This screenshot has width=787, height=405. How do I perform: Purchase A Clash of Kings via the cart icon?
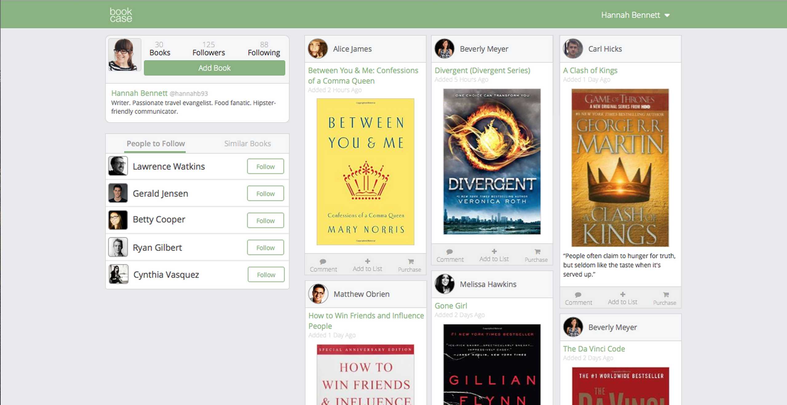[x=665, y=299]
